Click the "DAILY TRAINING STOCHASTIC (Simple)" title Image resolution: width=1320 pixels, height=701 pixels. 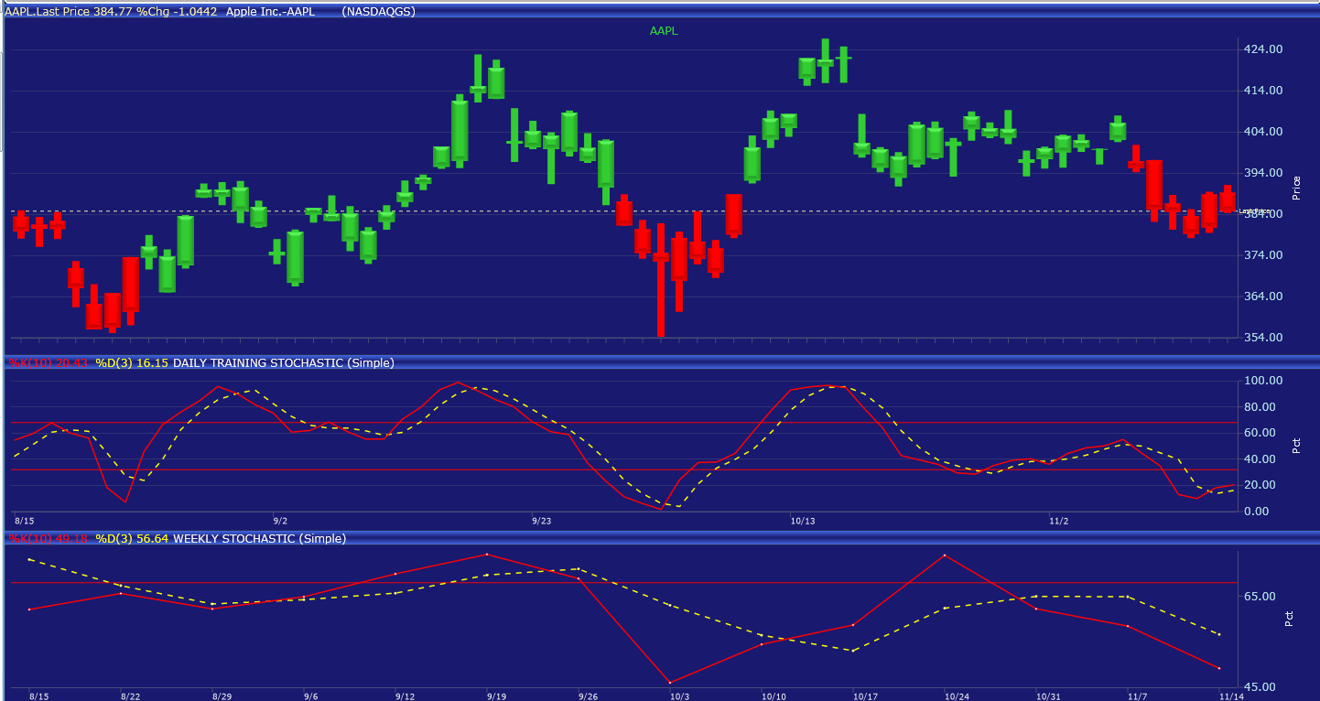pos(284,363)
